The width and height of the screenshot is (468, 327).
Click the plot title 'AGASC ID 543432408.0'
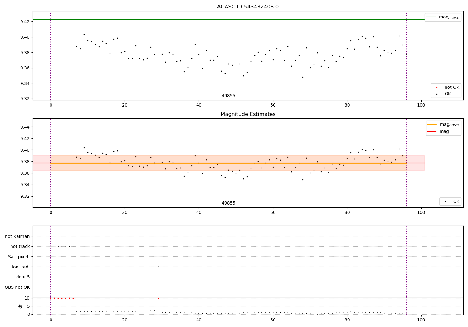tap(248, 7)
